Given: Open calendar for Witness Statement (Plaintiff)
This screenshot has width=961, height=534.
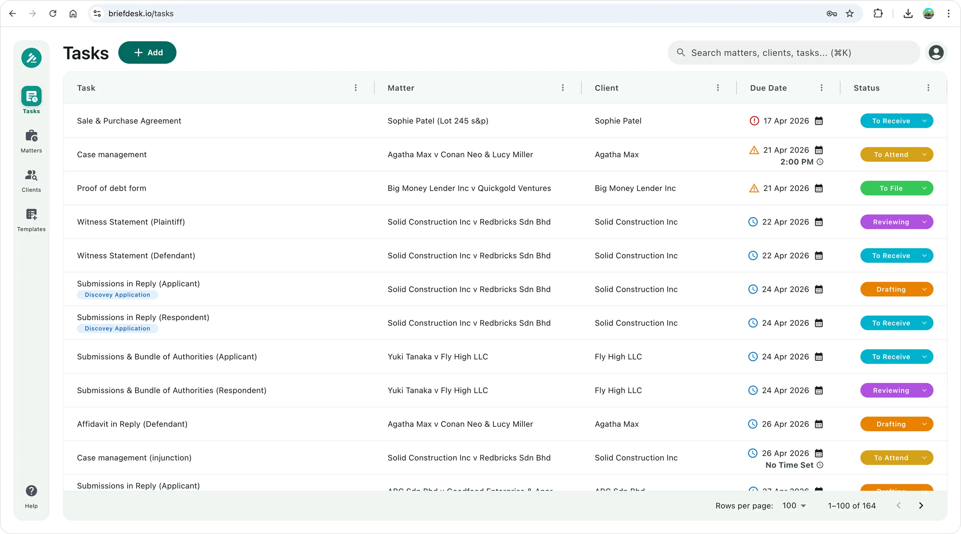Looking at the screenshot, I should [819, 222].
